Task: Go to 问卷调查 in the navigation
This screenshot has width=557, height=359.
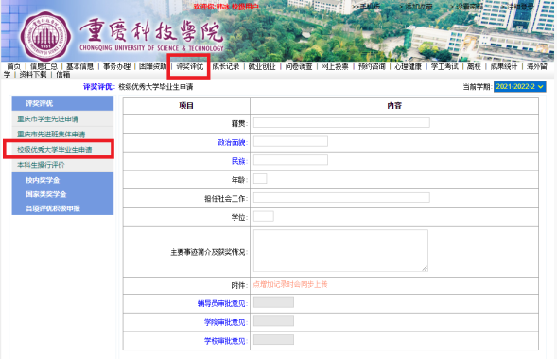Action: pos(299,66)
